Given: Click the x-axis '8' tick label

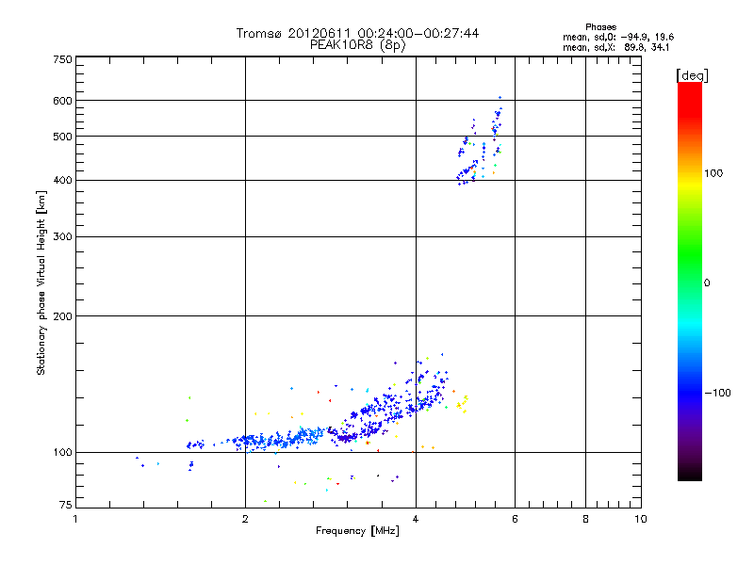Looking at the screenshot, I should coord(585,520).
